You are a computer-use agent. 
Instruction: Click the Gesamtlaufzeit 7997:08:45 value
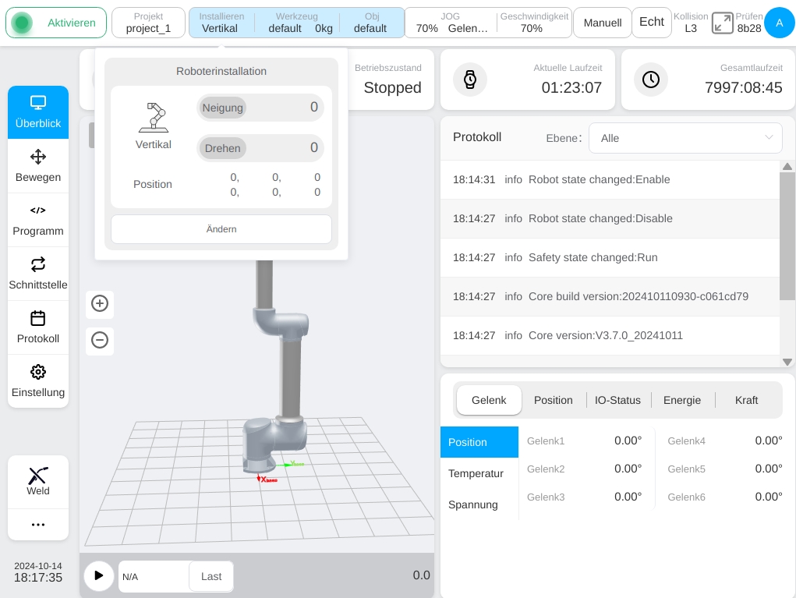coord(743,88)
